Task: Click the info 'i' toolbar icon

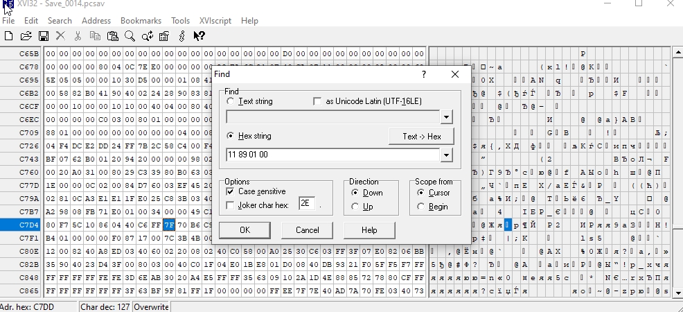Action: point(182,36)
